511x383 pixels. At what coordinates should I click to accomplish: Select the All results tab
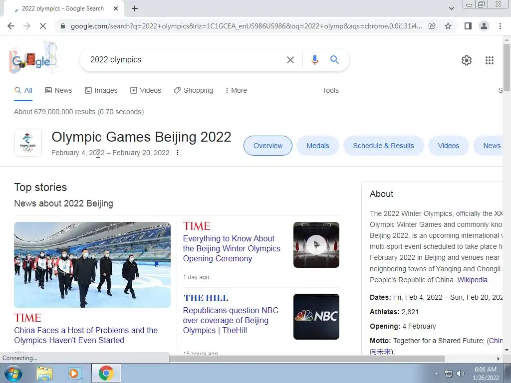tap(23, 91)
